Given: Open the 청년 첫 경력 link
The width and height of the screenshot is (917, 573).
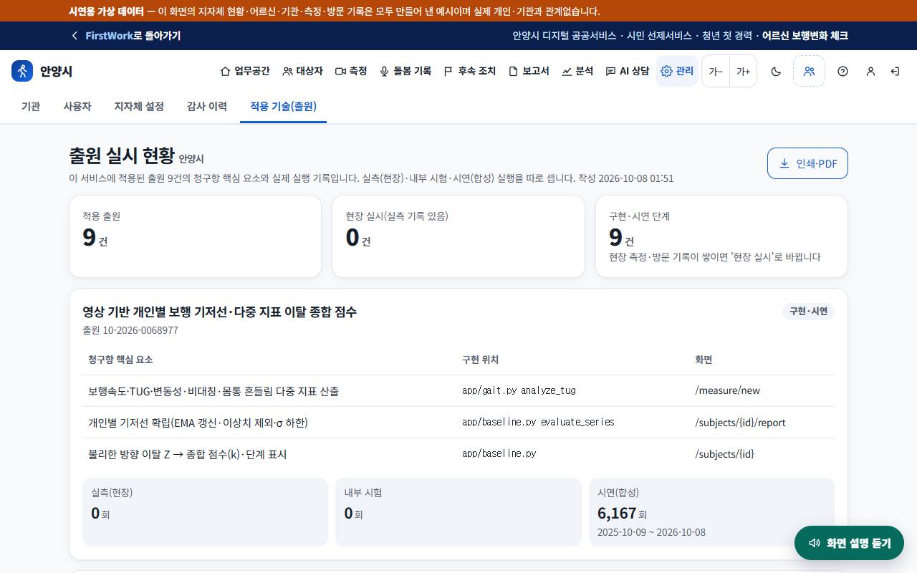Looking at the screenshot, I should point(727,35).
